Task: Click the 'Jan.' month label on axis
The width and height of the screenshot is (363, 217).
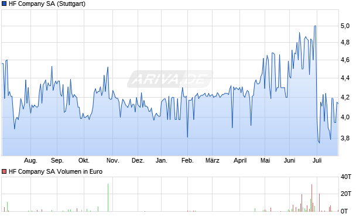Action: [162, 160]
